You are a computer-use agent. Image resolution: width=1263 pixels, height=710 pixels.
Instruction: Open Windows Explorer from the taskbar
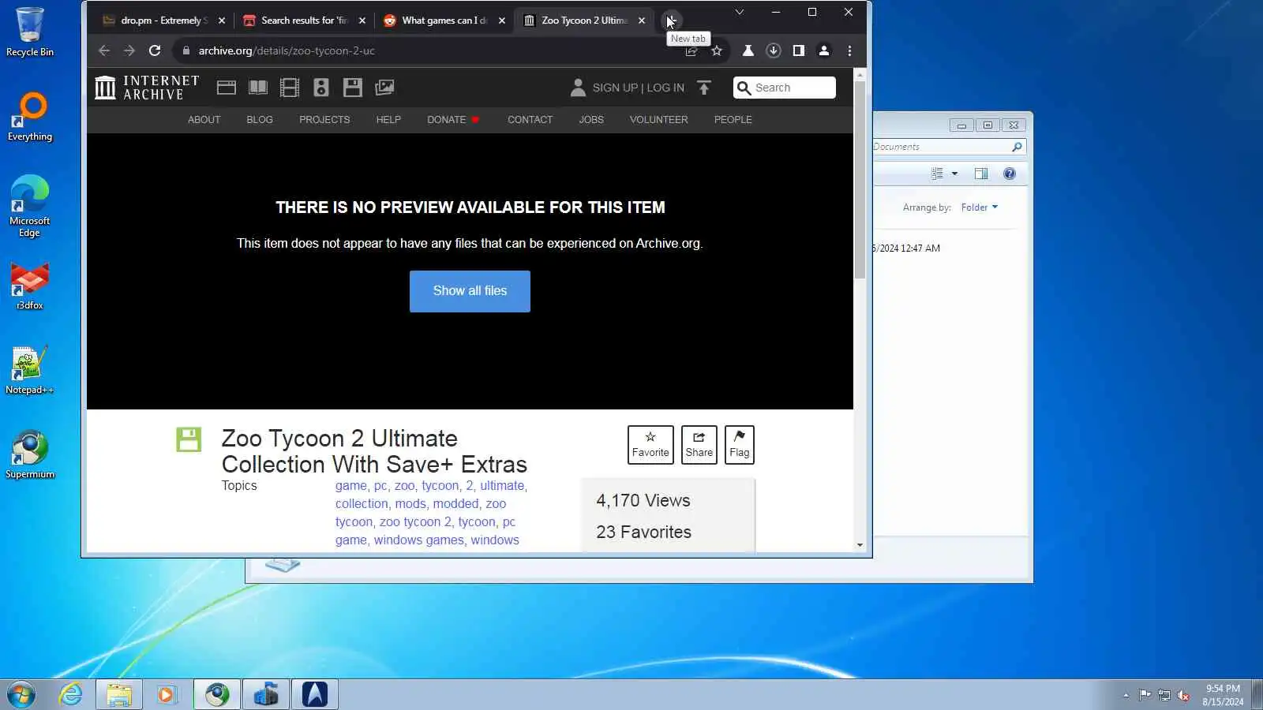pyautogui.click(x=119, y=694)
